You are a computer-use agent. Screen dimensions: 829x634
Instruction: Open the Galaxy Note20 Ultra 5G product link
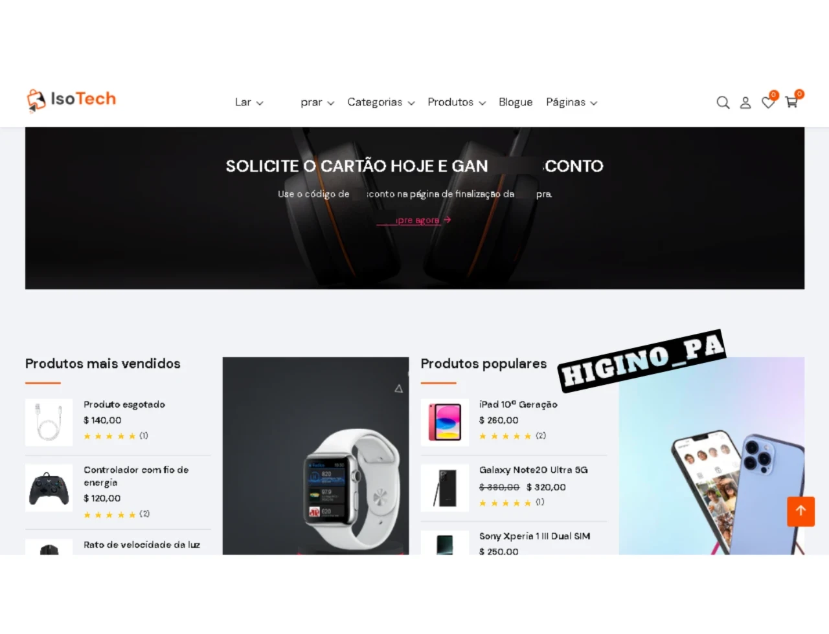534,470
